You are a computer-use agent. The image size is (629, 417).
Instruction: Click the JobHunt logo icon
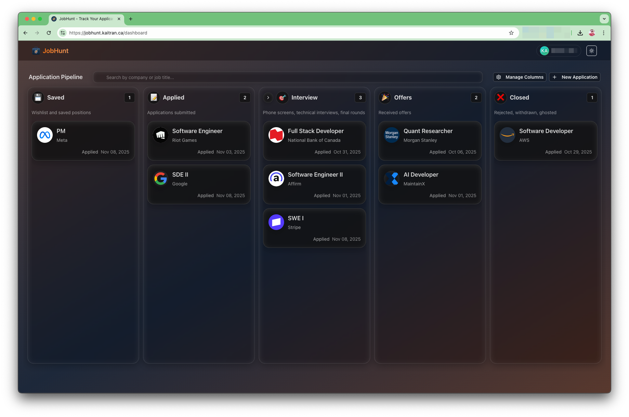click(x=36, y=51)
